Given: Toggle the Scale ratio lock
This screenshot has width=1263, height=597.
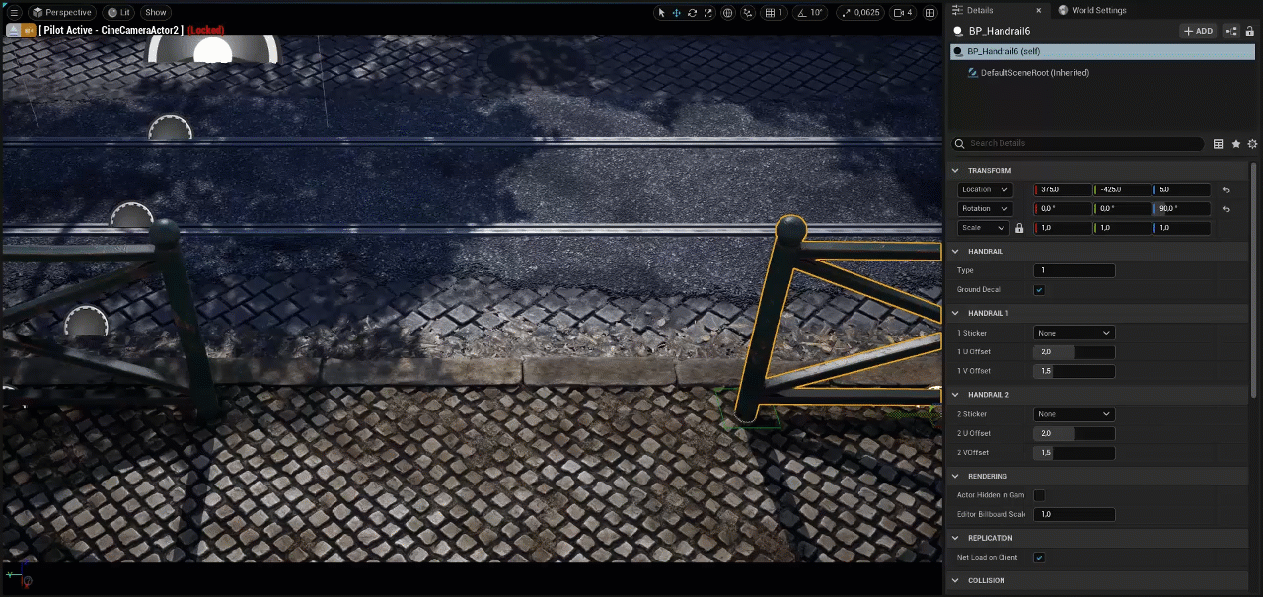Looking at the screenshot, I should coord(1019,228).
